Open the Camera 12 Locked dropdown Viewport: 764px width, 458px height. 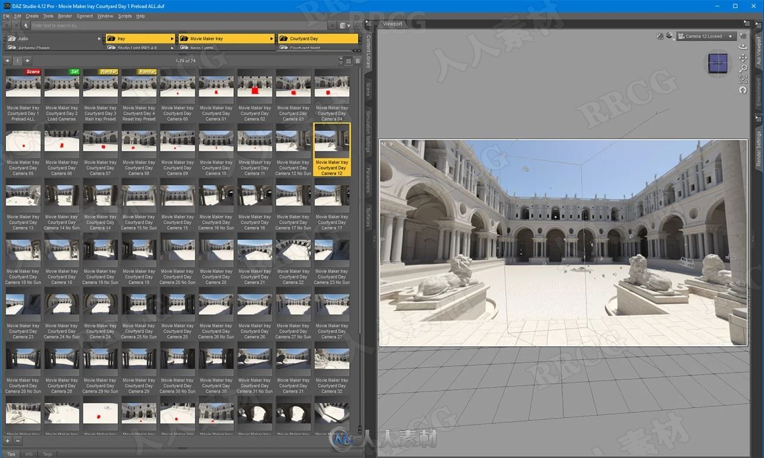(x=706, y=36)
